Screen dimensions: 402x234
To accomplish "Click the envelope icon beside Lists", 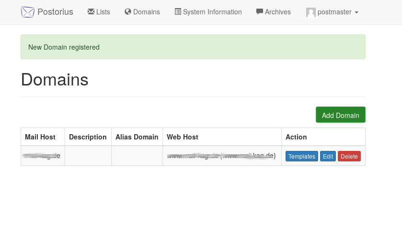I will 91,12.
